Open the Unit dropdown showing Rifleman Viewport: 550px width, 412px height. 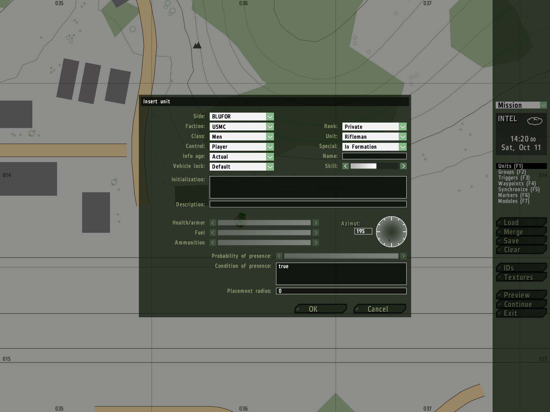(374, 137)
